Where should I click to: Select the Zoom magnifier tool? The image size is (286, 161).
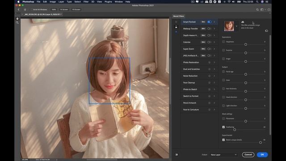tap(17, 23)
